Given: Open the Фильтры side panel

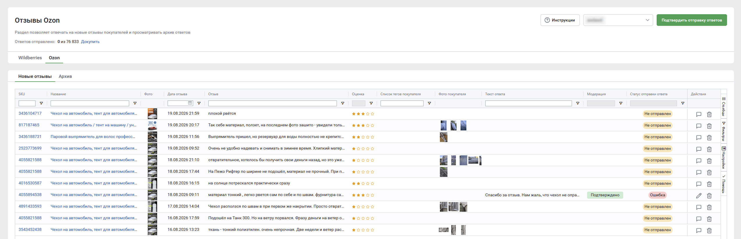Looking at the screenshot, I should tap(724, 131).
